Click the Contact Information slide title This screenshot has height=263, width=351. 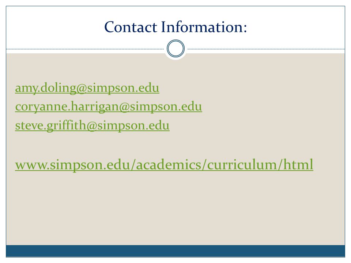(x=175, y=27)
